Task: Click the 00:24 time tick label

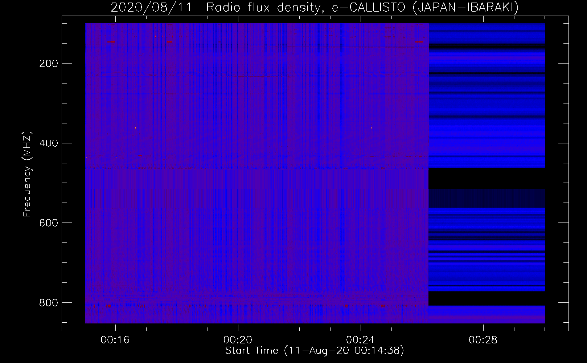Action: point(361,340)
